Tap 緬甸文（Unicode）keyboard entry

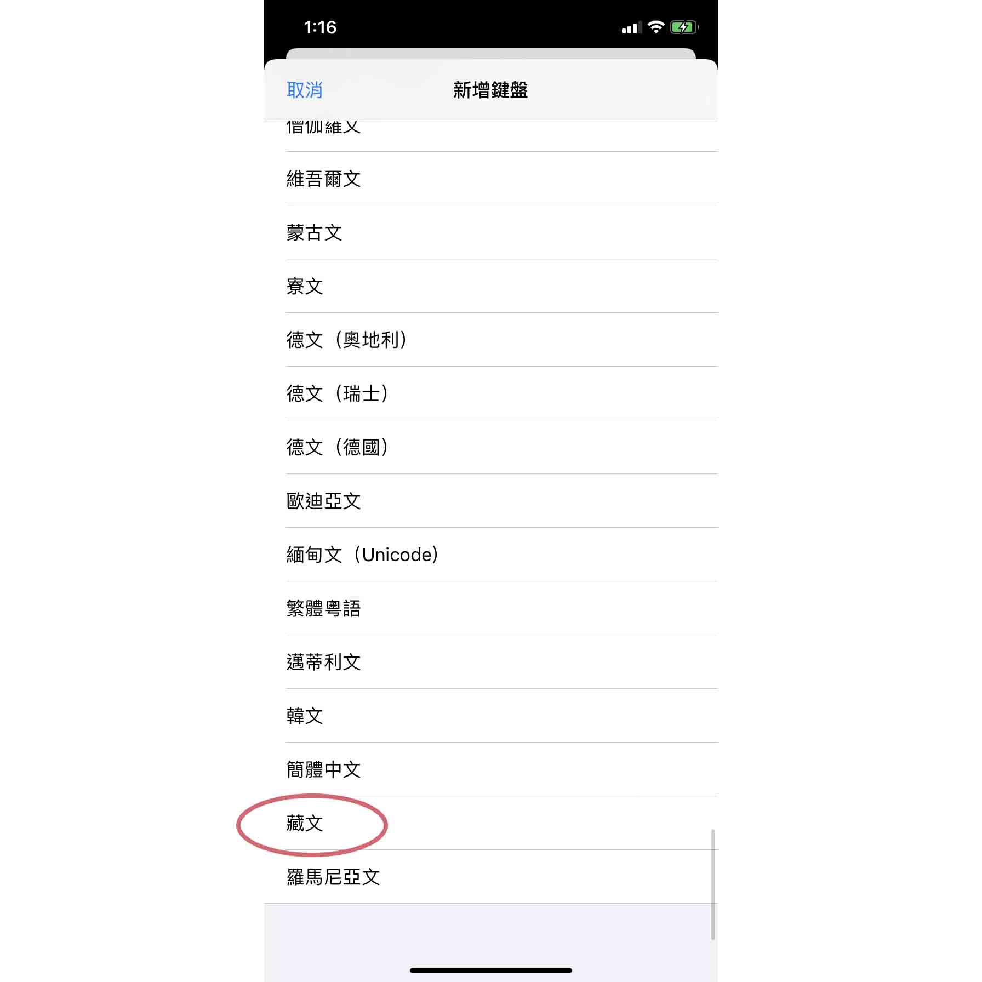point(491,555)
